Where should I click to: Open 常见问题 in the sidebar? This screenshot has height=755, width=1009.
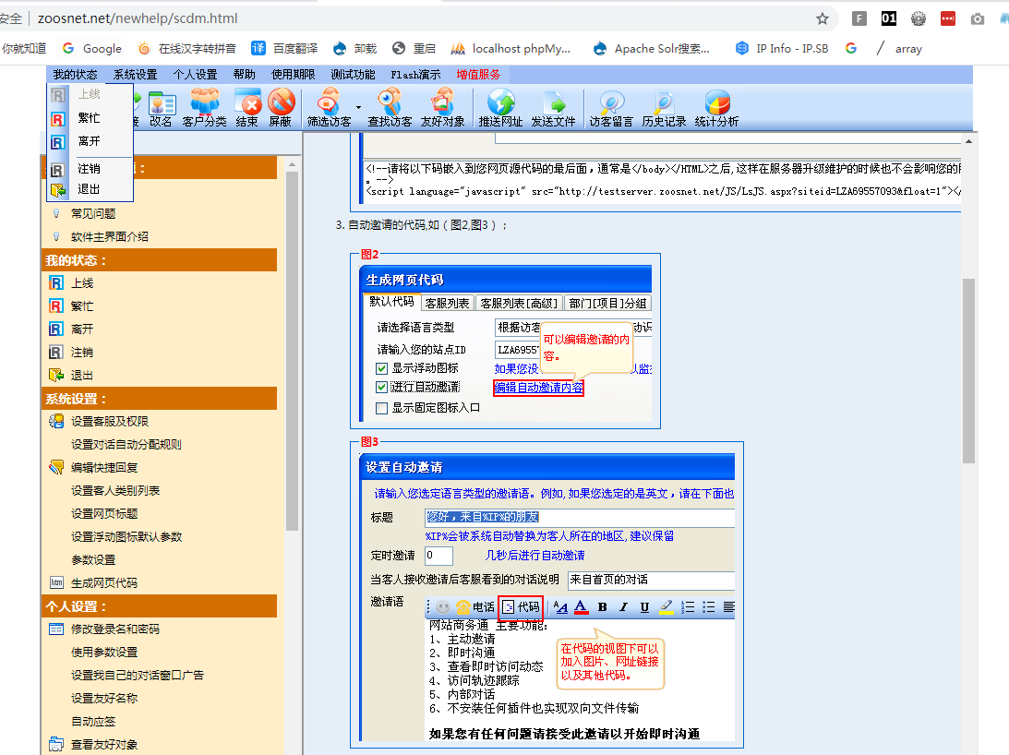(x=93, y=214)
